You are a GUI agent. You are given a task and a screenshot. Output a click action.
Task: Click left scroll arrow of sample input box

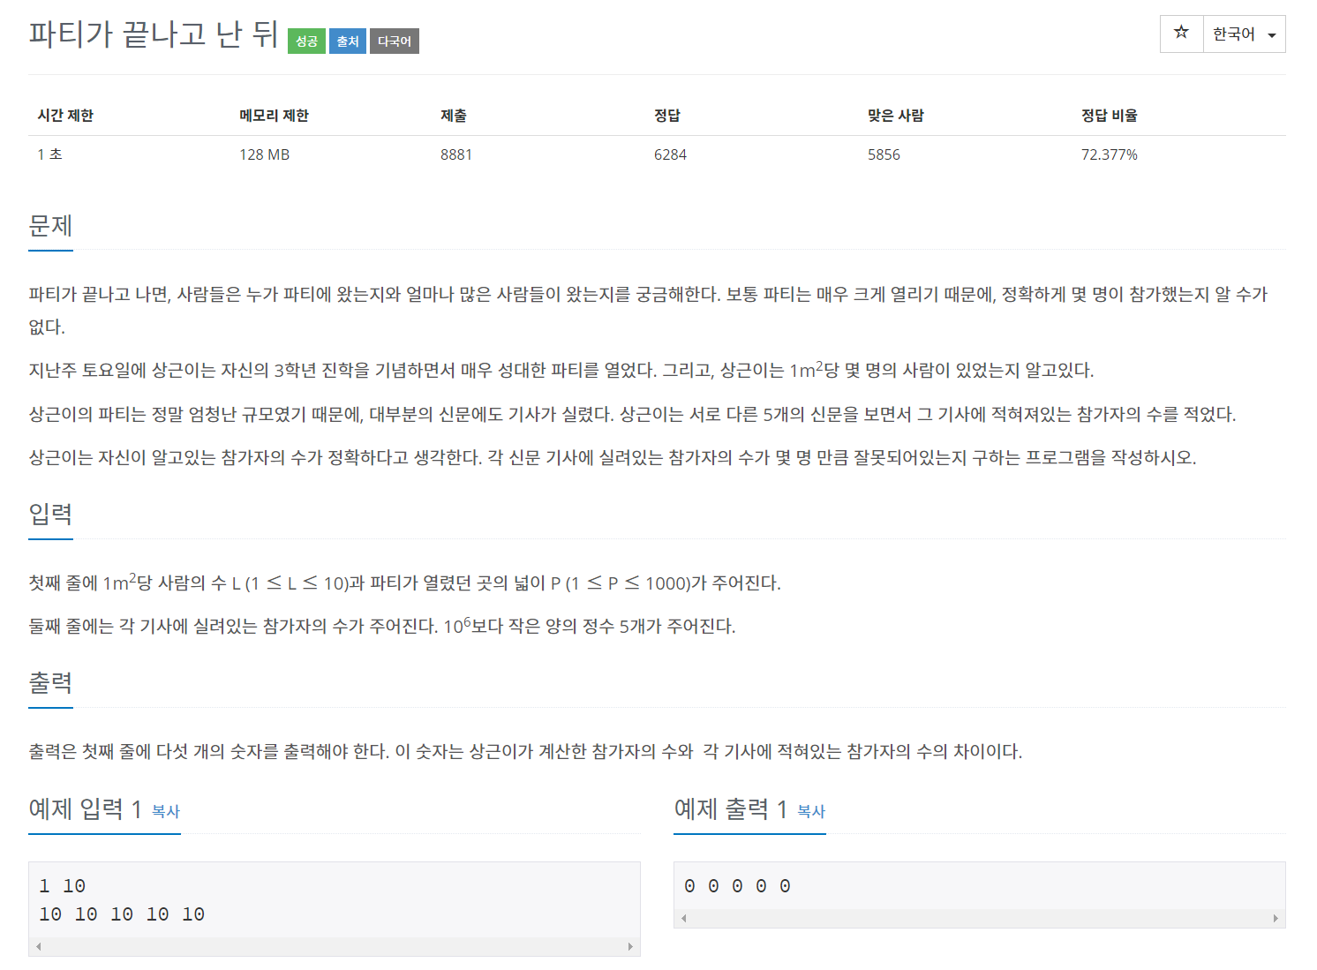pyautogui.click(x=38, y=946)
